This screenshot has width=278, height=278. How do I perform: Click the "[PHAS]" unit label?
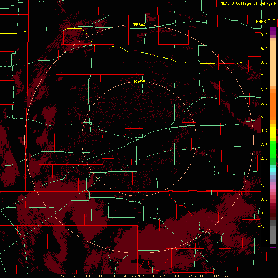[x=261, y=21]
